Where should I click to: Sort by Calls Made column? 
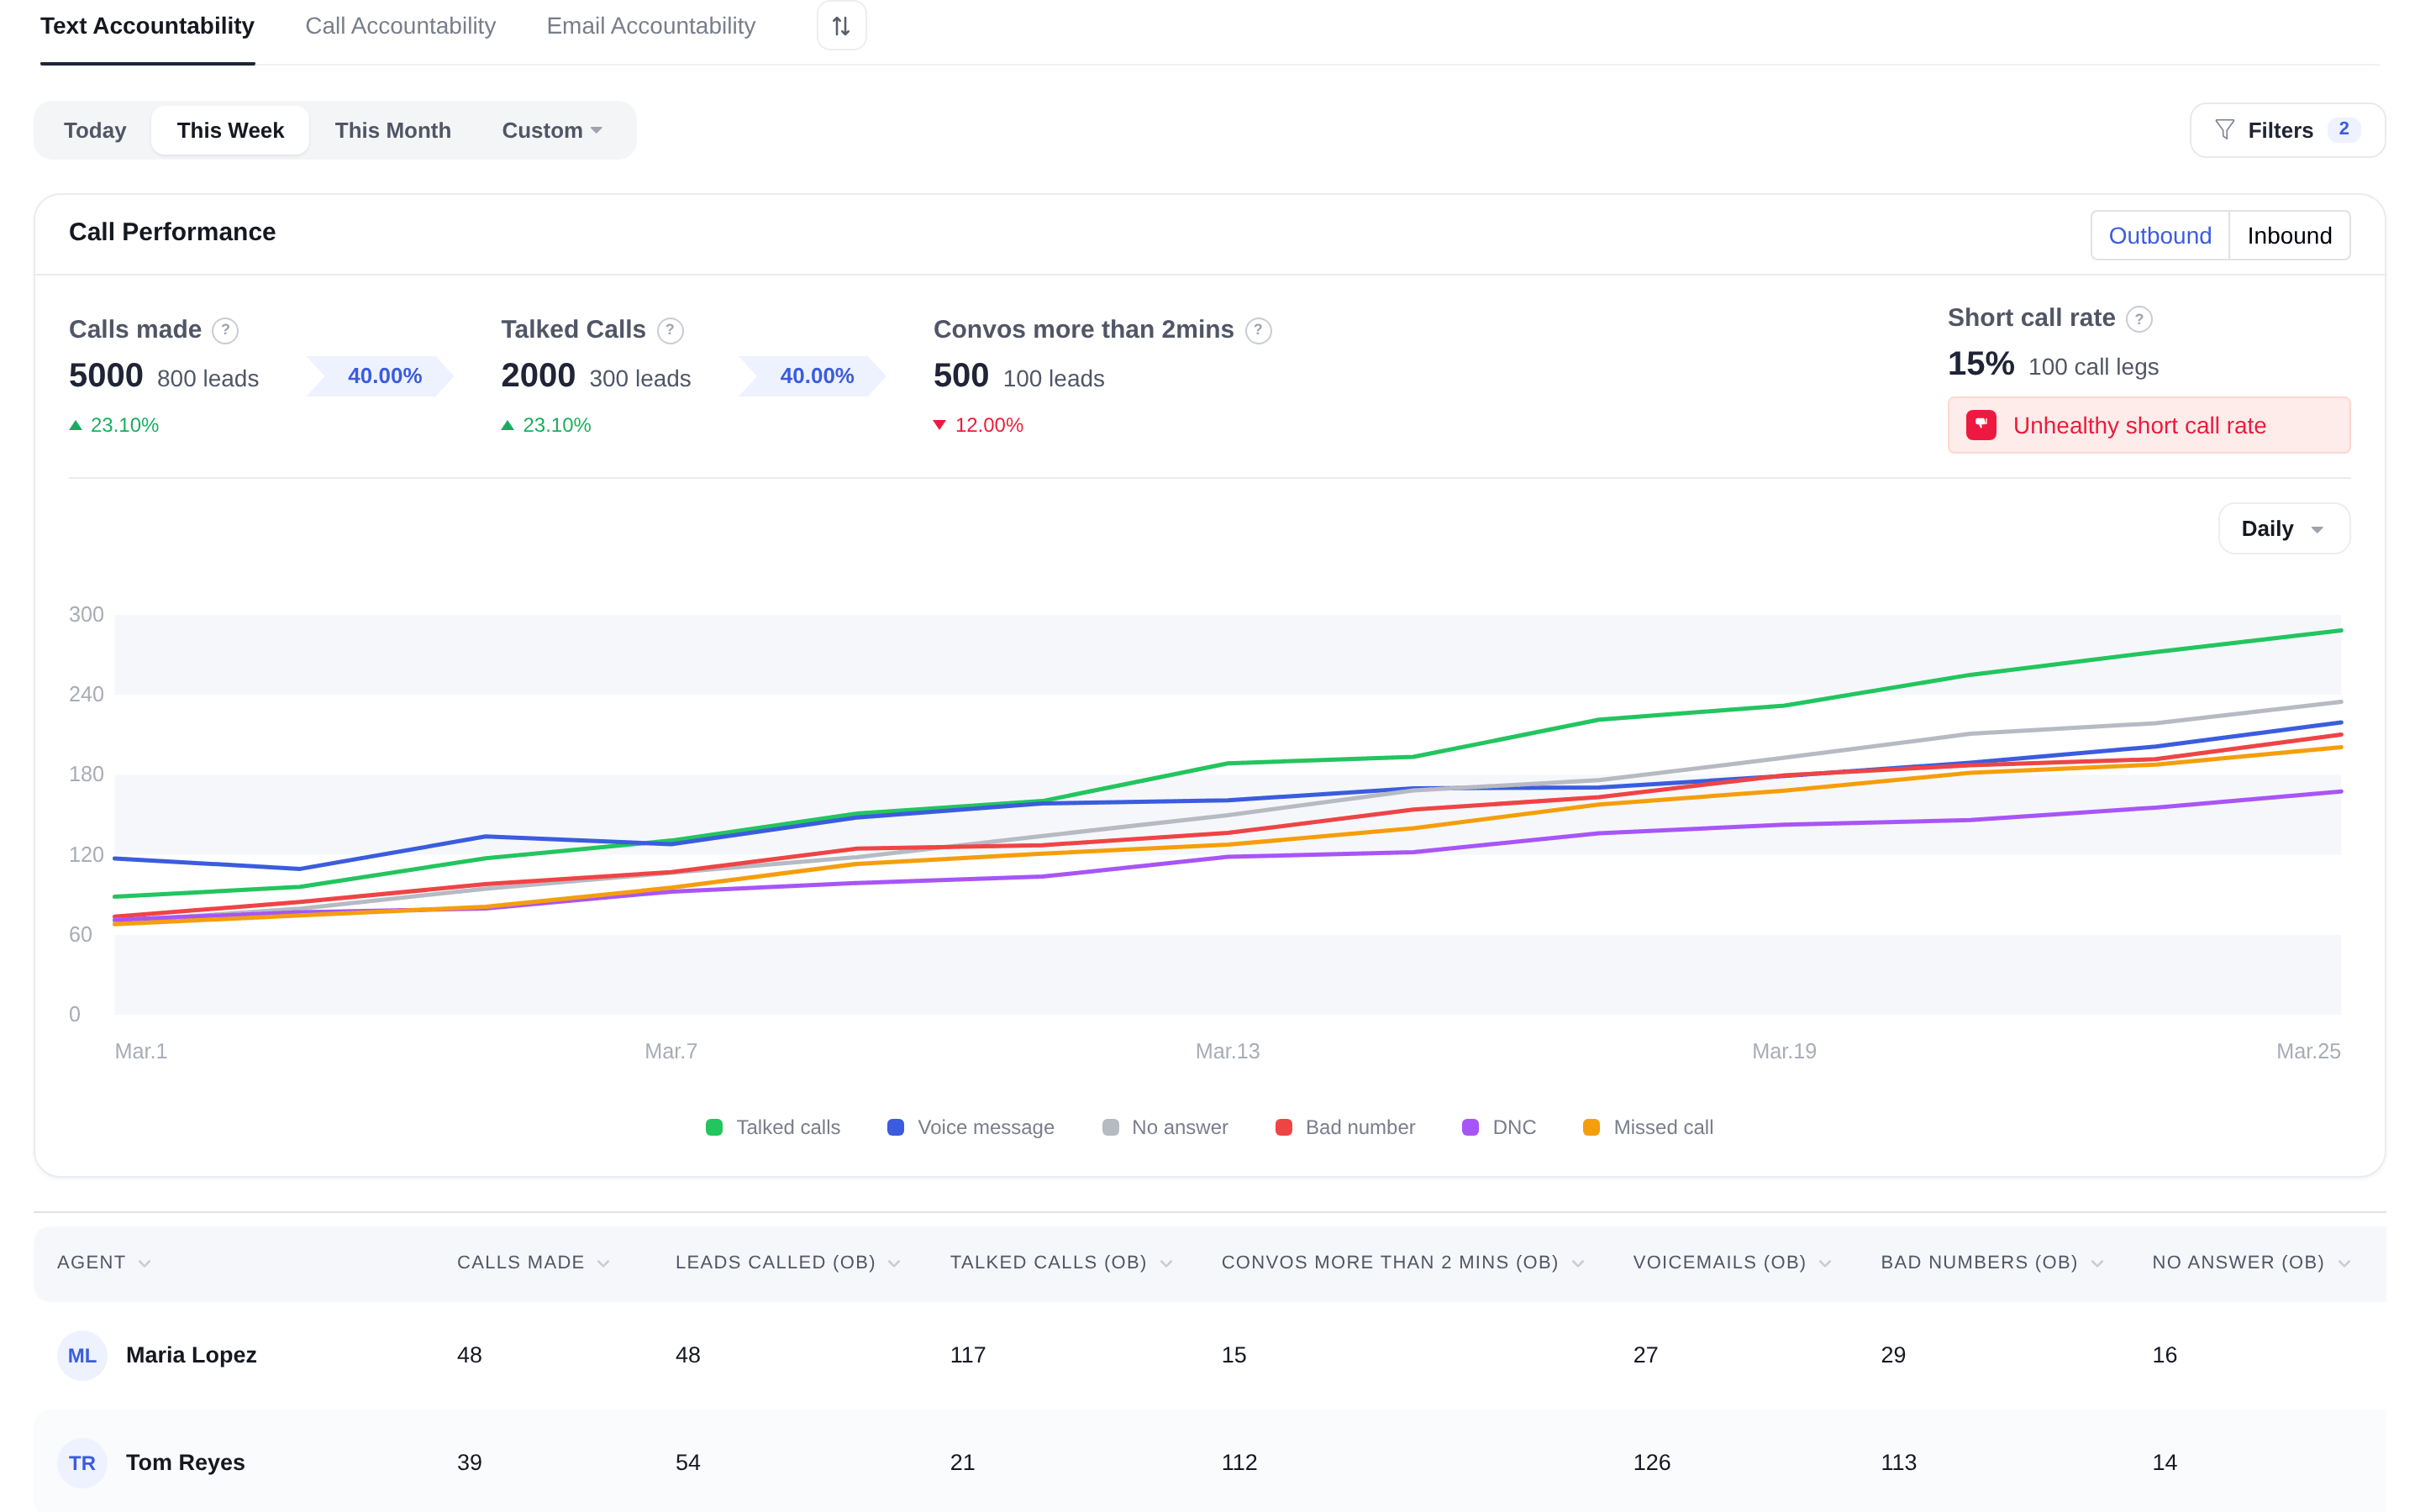(x=533, y=1262)
